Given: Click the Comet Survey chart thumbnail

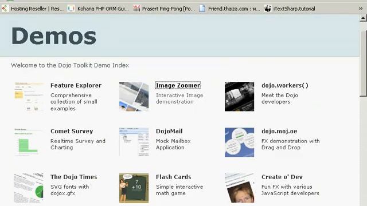Looking at the screenshot, I should coord(29,142).
